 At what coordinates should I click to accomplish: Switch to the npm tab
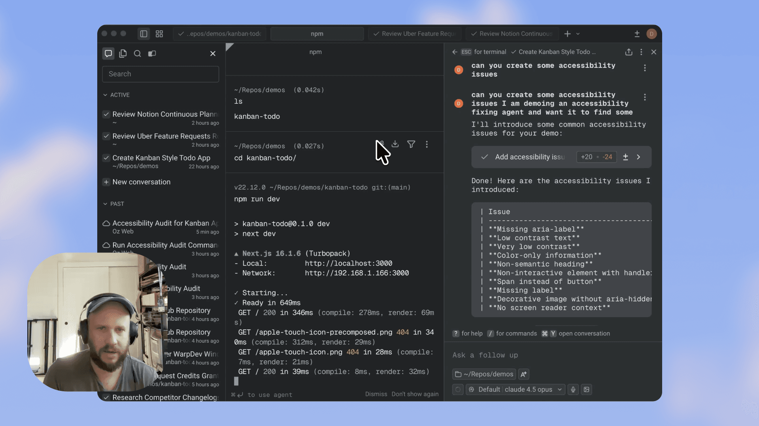[x=317, y=34]
